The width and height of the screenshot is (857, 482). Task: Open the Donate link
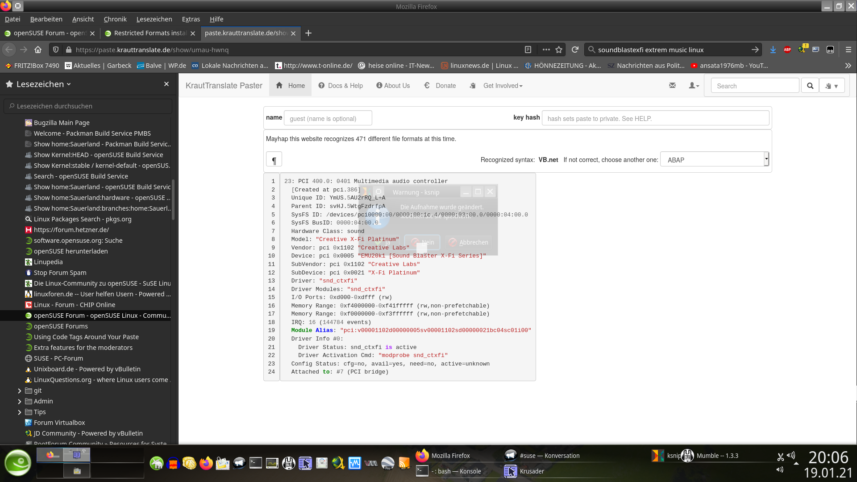click(440, 86)
